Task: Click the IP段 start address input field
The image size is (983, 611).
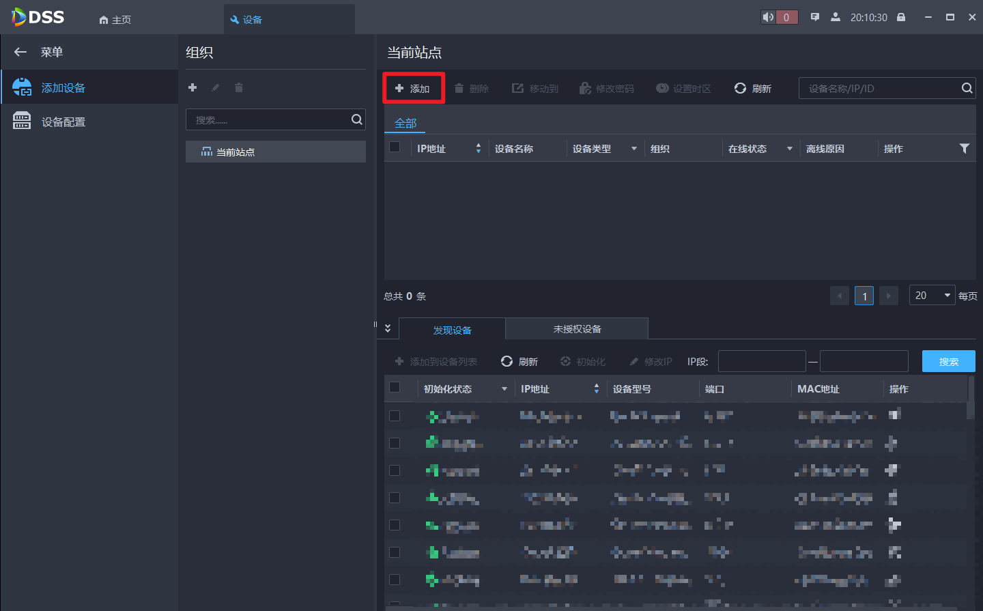Action: click(x=761, y=361)
